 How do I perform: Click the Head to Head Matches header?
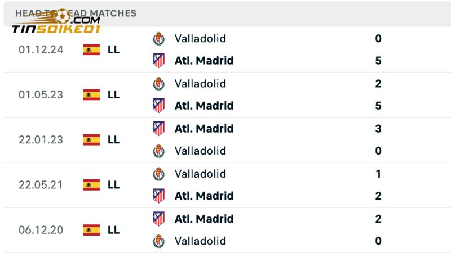coord(76,12)
